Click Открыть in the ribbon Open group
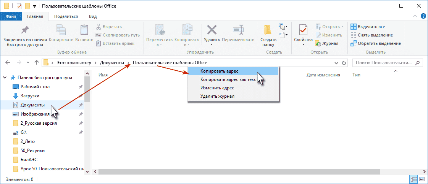Viewport: 428px width, 184px height. 330,27
